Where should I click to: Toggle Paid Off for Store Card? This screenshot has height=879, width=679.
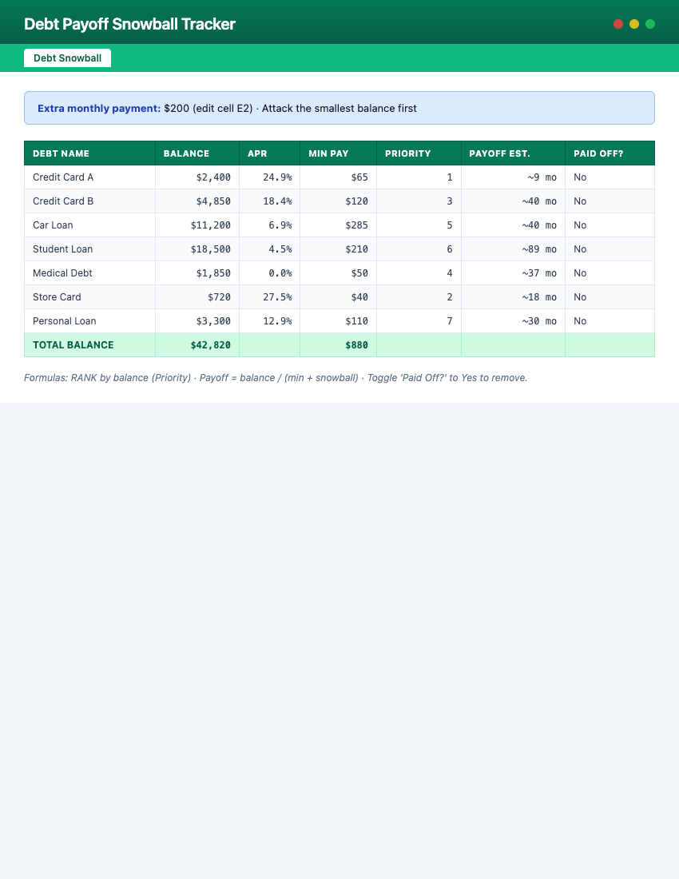point(610,297)
